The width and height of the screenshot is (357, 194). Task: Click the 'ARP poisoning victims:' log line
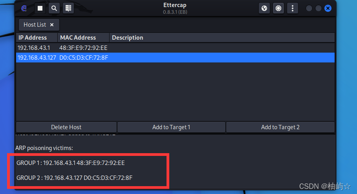44,148
